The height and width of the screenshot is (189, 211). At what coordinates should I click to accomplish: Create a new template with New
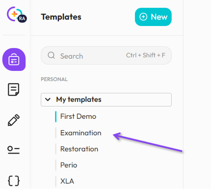pos(154,17)
